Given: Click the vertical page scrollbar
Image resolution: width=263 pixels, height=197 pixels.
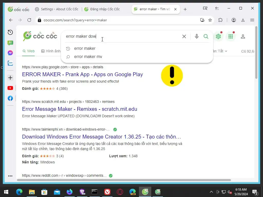Looking at the screenshot, I should pyautogui.click(x=256, y=52).
